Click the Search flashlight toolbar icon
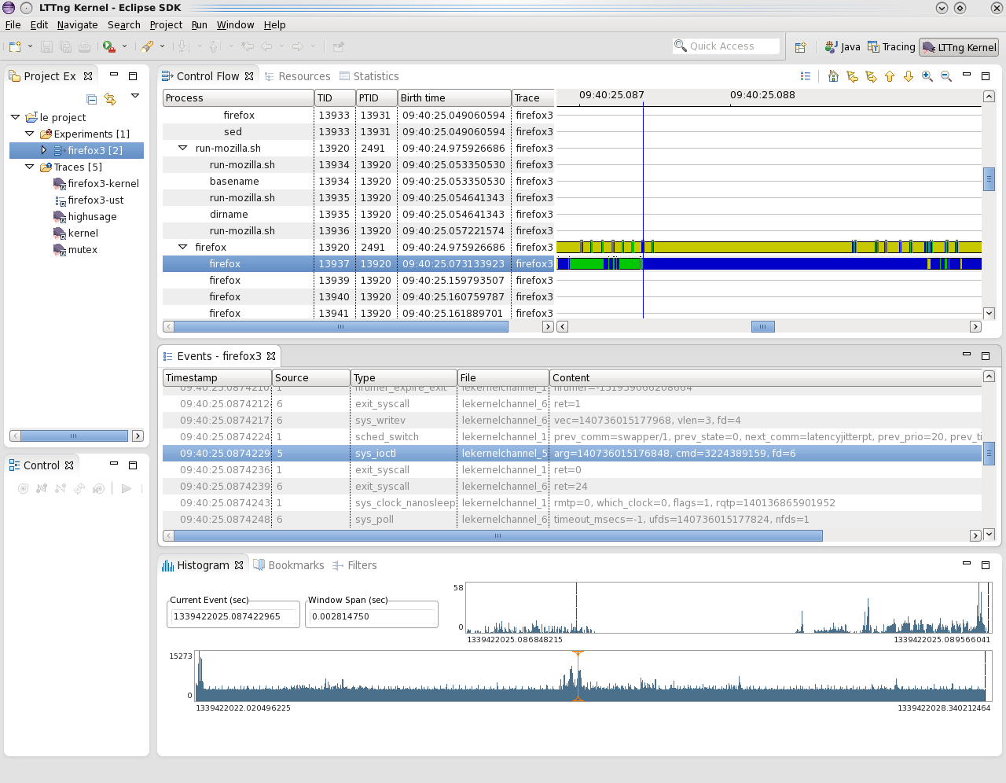 click(147, 47)
